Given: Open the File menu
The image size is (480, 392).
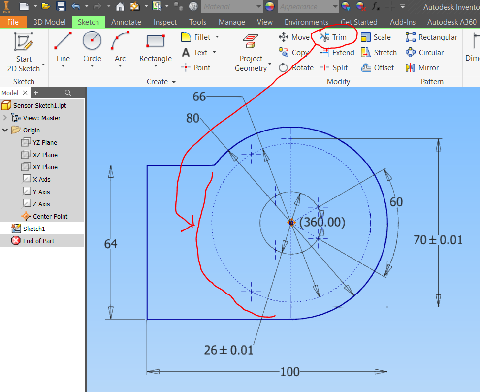Looking at the screenshot, I should click(14, 22).
